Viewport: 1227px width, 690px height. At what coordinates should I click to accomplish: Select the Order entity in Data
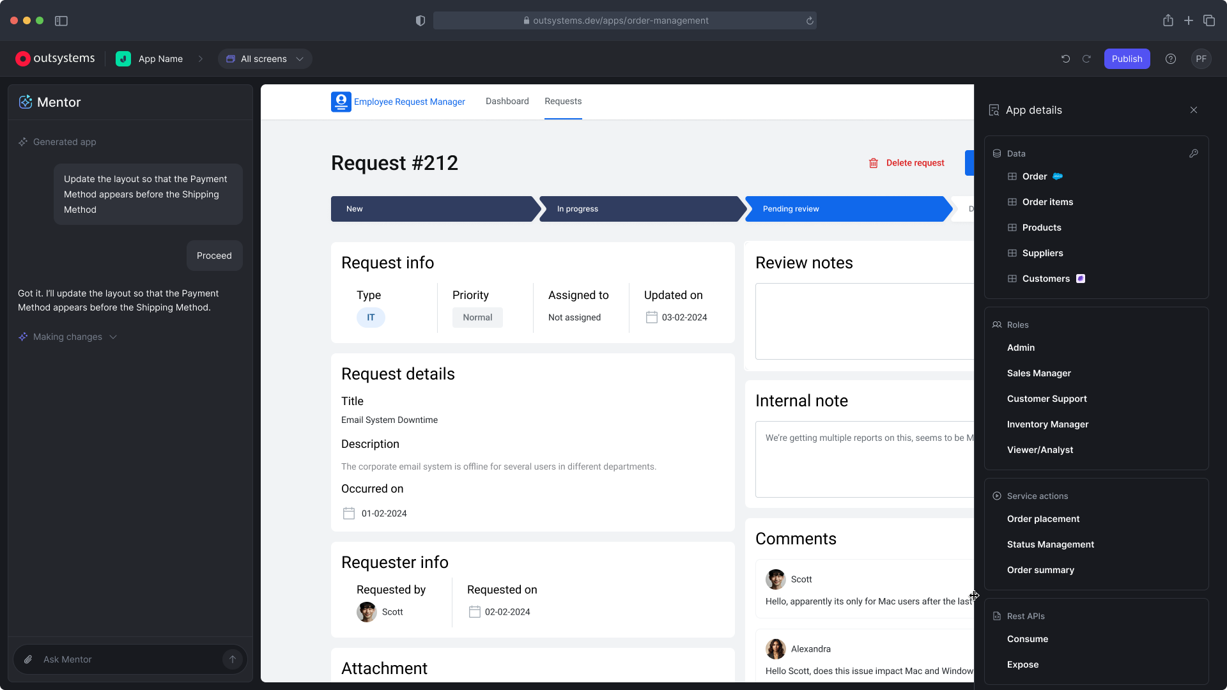pyautogui.click(x=1035, y=176)
